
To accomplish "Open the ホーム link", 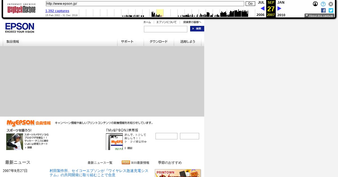I will tap(147, 22).
